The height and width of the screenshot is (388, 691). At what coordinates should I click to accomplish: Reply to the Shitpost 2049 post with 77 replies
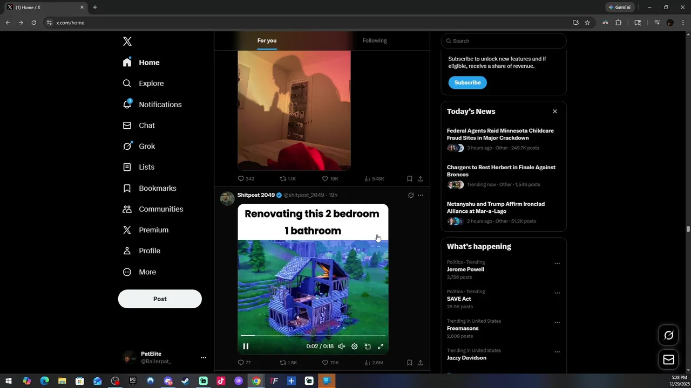(244, 363)
